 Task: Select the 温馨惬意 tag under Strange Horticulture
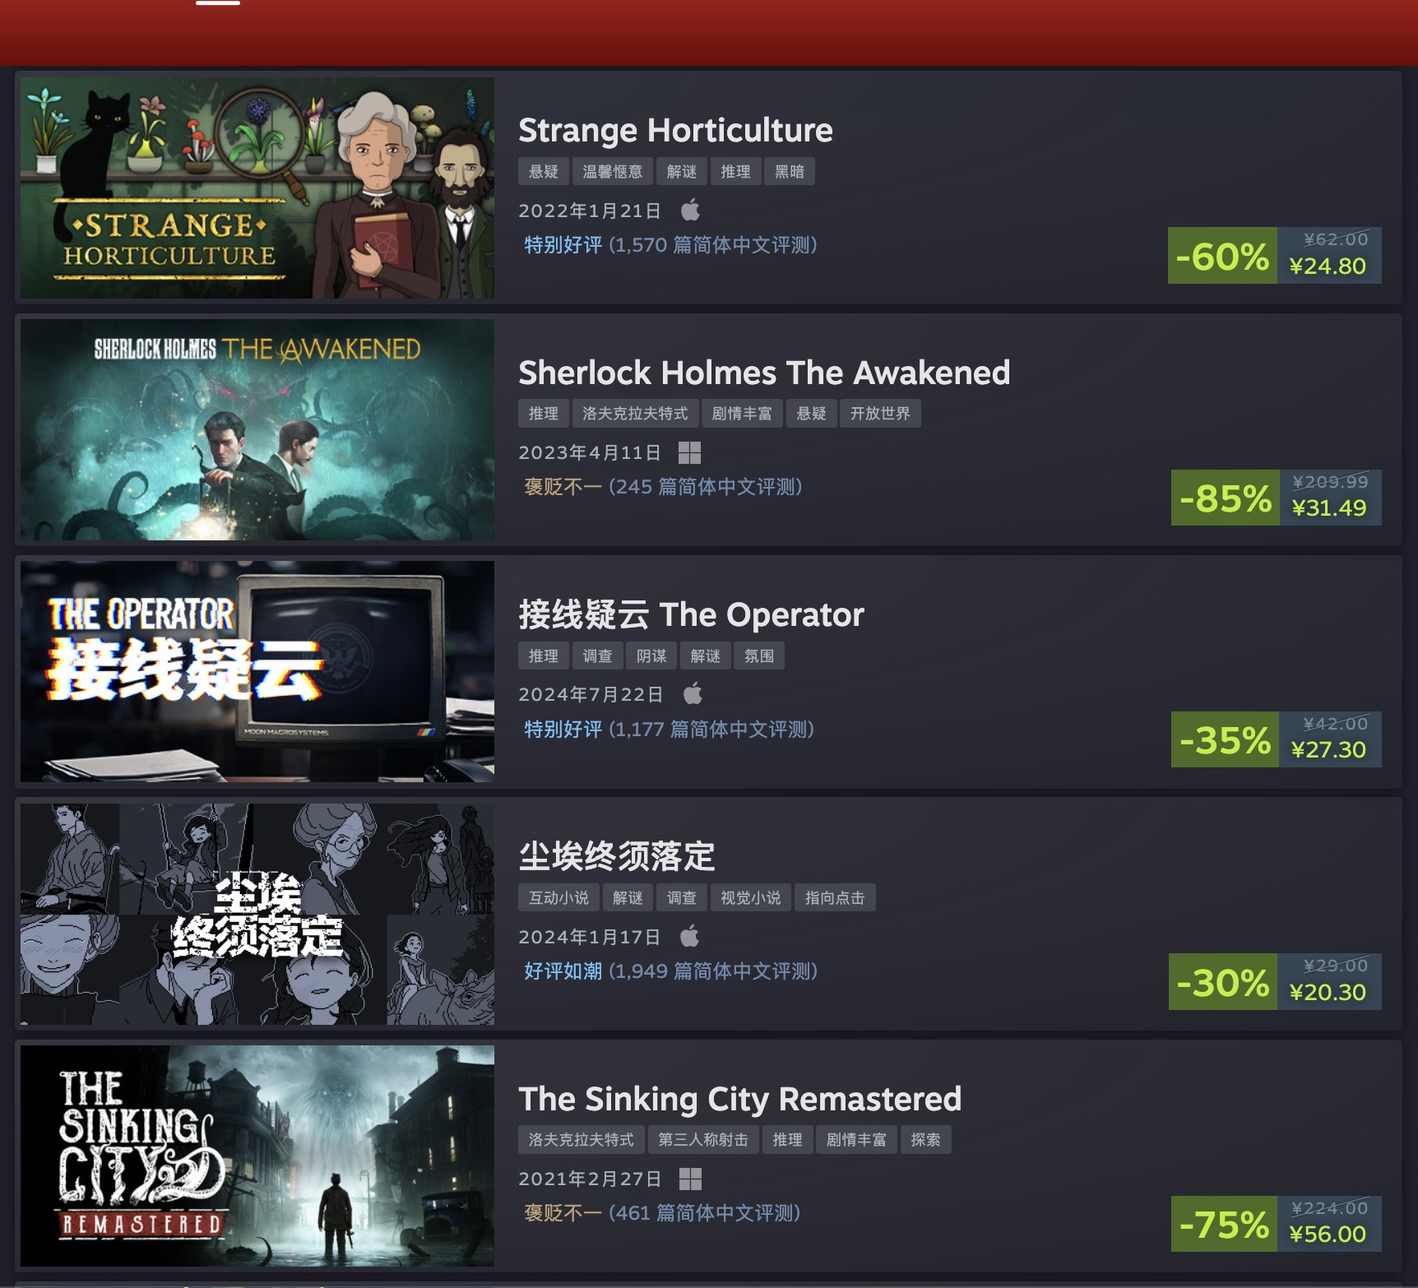[612, 171]
